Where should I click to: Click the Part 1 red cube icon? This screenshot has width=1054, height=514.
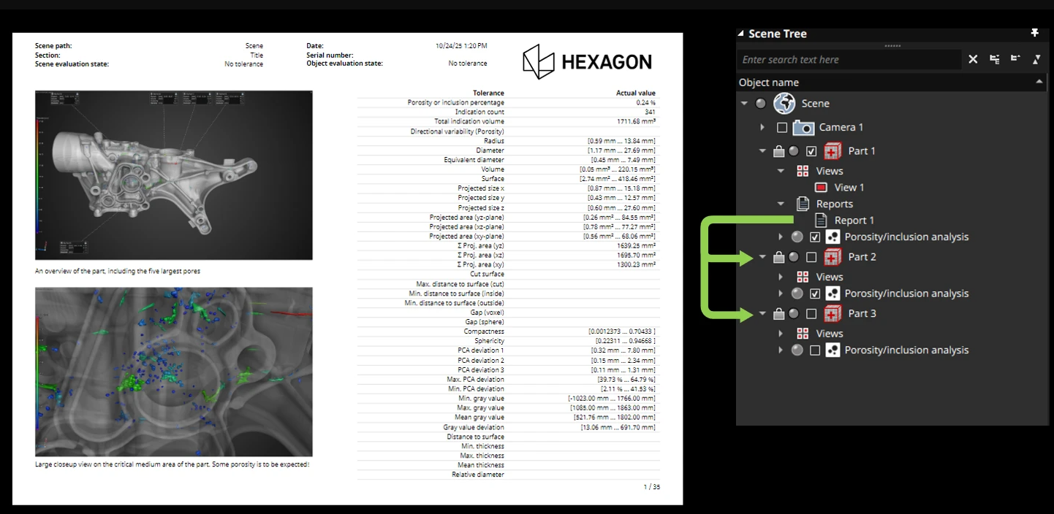pyautogui.click(x=833, y=151)
